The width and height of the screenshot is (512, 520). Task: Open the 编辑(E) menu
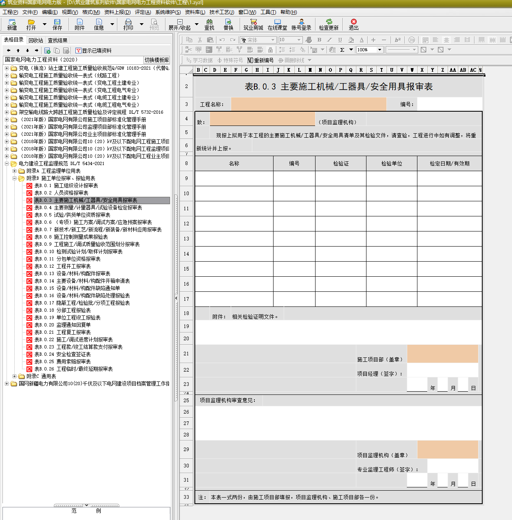(49, 12)
